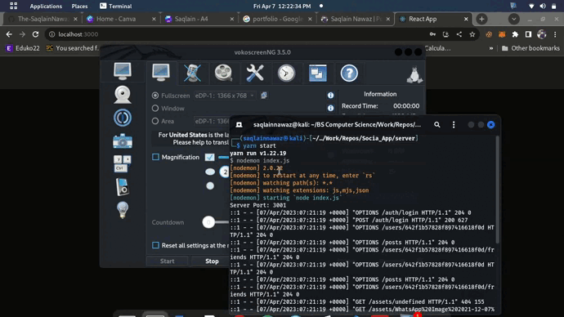The height and width of the screenshot is (317, 564).
Task: Click the Stop recording button
Action: click(x=212, y=261)
